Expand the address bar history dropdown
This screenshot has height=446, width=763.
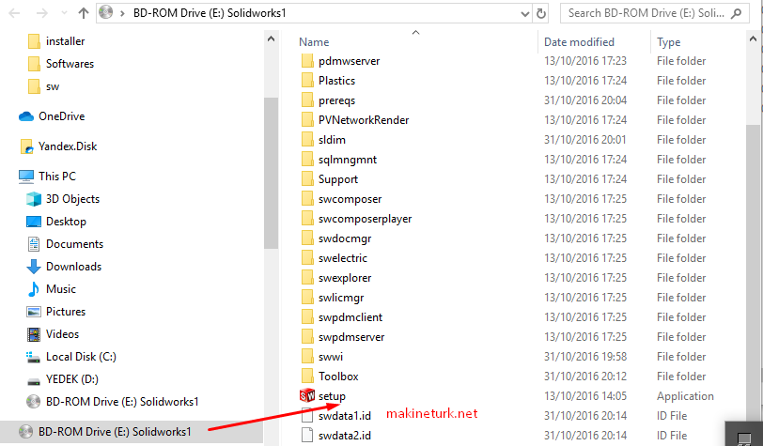coord(525,14)
